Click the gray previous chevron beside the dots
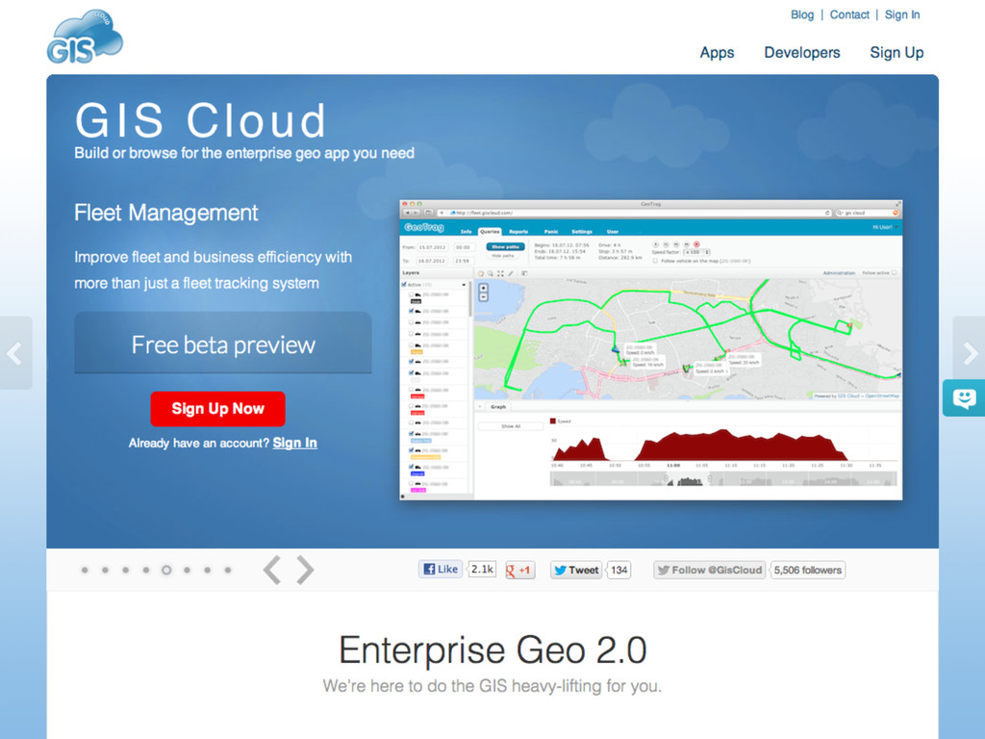The image size is (985, 739). [272, 570]
